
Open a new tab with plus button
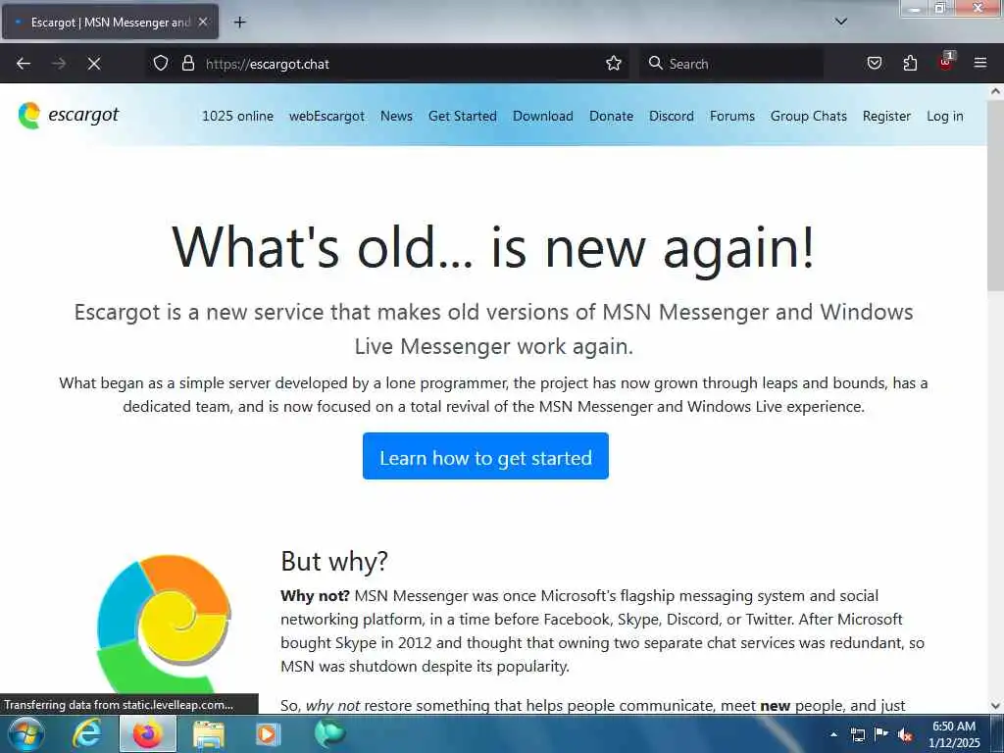(239, 23)
